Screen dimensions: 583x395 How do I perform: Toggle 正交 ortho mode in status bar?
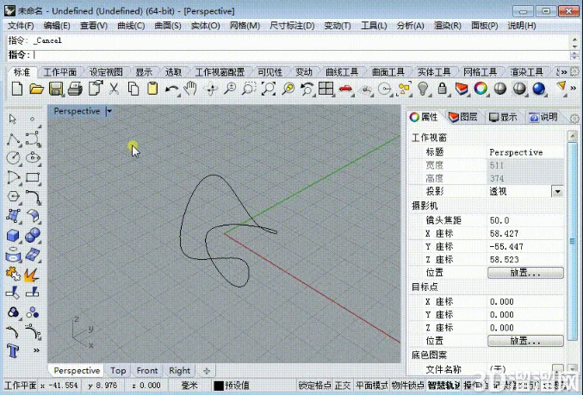point(343,386)
